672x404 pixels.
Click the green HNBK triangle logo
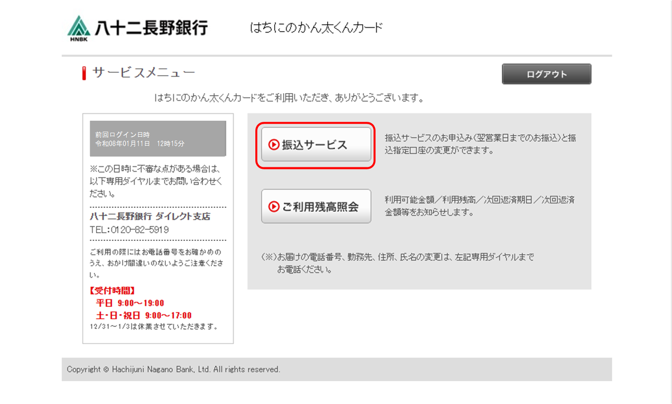tap(78, 28)
